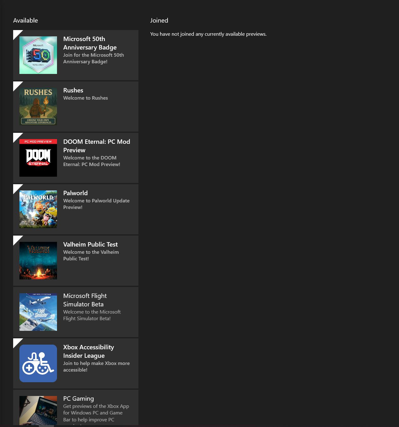Click 'Welcome to the DOOM Eternal: PC Mod Preview!' text
The height and width of the screenshot is (427, 399).
pos(92,161)
